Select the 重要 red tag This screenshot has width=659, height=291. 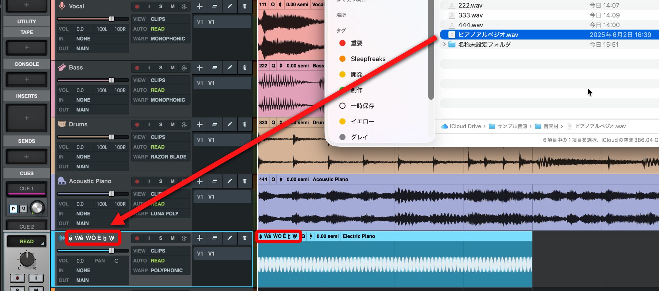pyautogui.click(x=356, y=43)
